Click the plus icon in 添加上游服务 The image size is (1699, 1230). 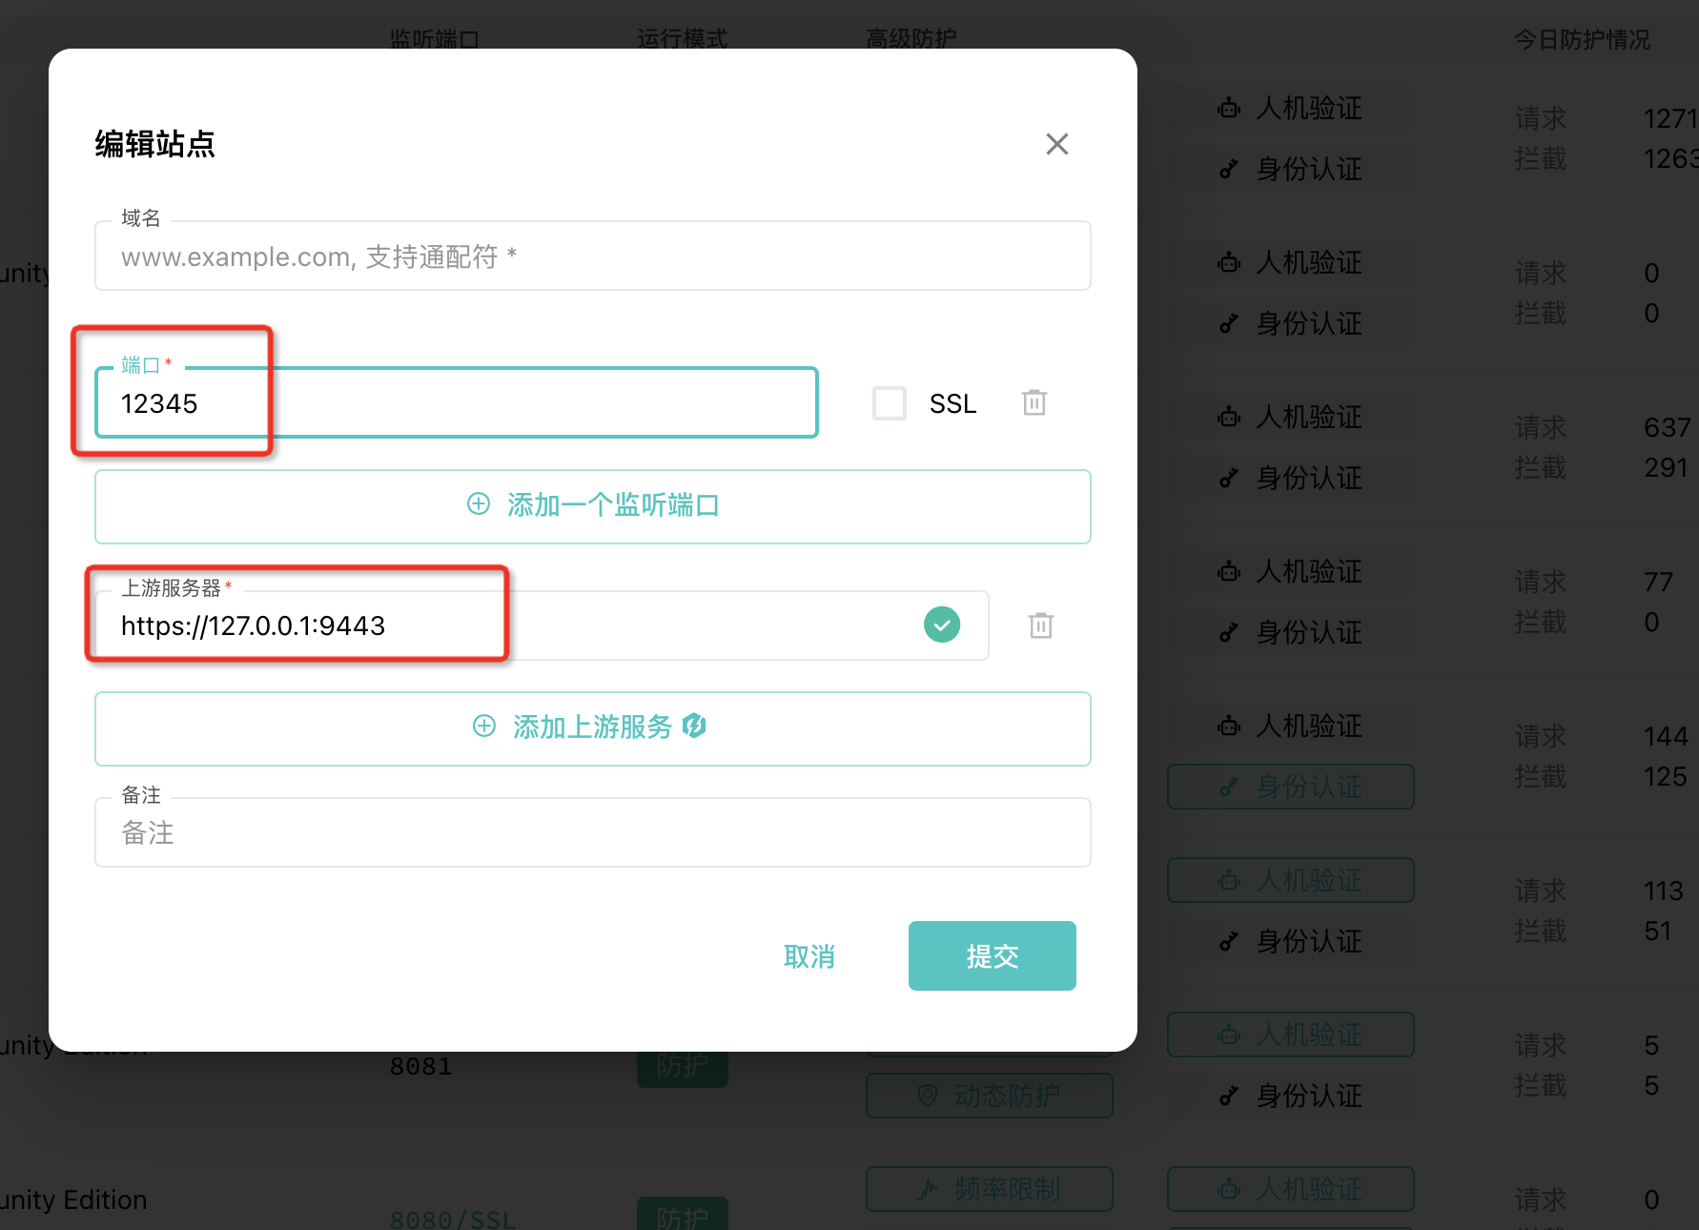click(484, 727)
